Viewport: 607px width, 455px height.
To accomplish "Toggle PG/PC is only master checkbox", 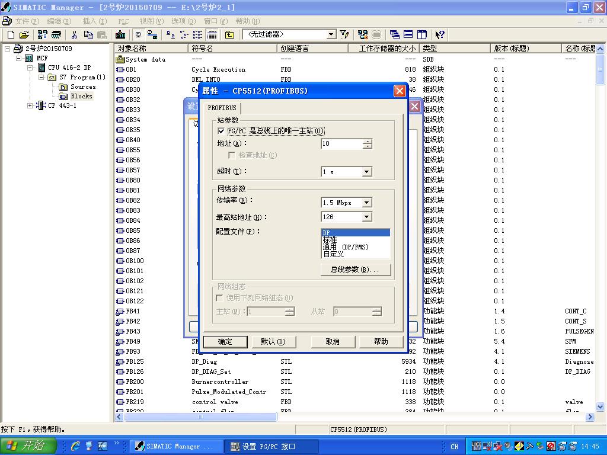I will coord(221,131).
